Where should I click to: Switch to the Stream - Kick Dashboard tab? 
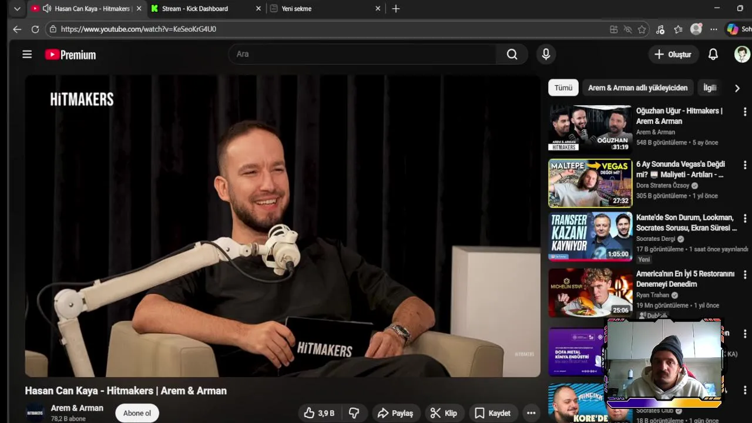(206, 9)
